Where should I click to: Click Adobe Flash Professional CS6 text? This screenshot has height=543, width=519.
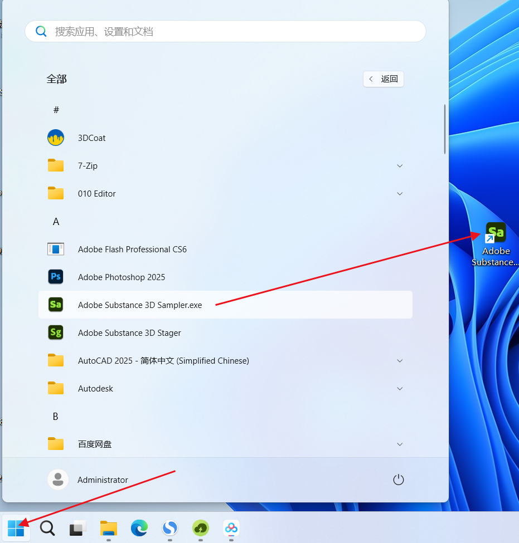[x=132, y=250]
